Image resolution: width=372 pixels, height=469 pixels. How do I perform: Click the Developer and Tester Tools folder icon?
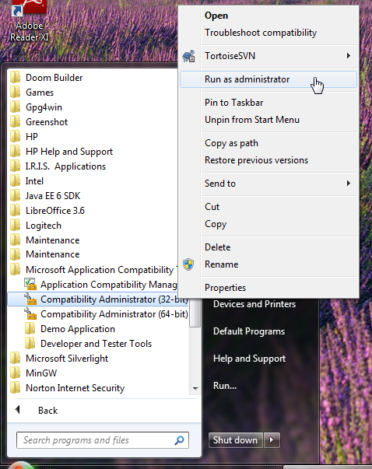coord(30,343)
